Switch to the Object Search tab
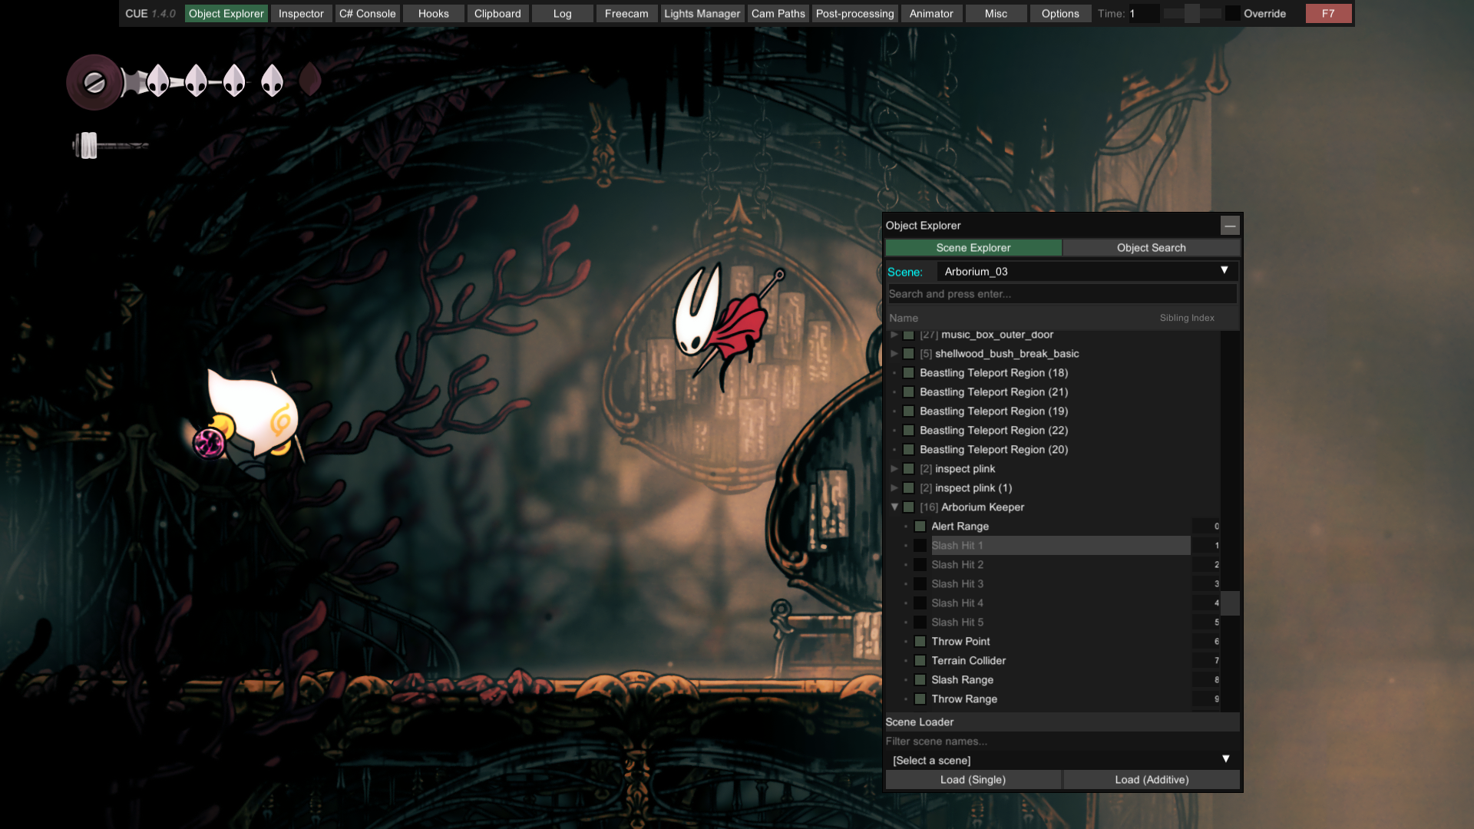Image resolution: width=1474 pixels, height=829 pixels. click(x=1151, y=248)
